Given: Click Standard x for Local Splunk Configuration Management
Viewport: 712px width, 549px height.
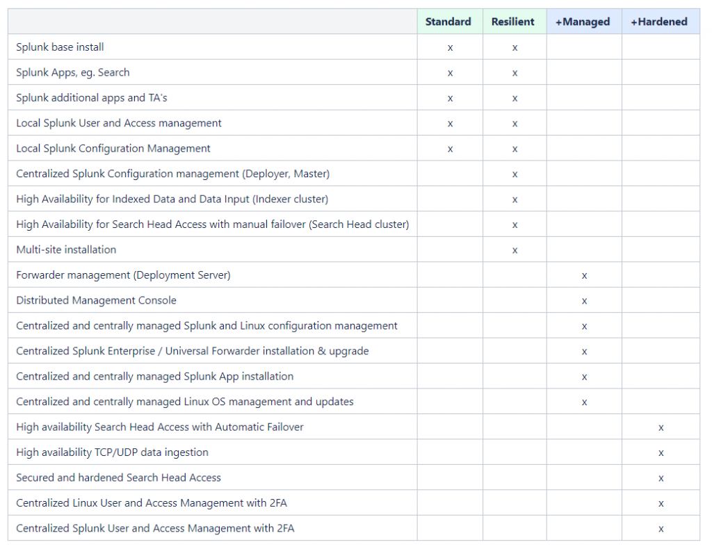Looking at the screenshot, I should [x=450, y=149].
